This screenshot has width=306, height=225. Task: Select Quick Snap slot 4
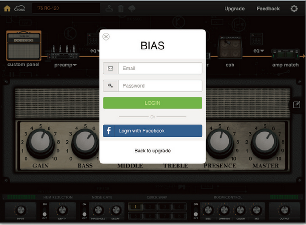[180, 206]
